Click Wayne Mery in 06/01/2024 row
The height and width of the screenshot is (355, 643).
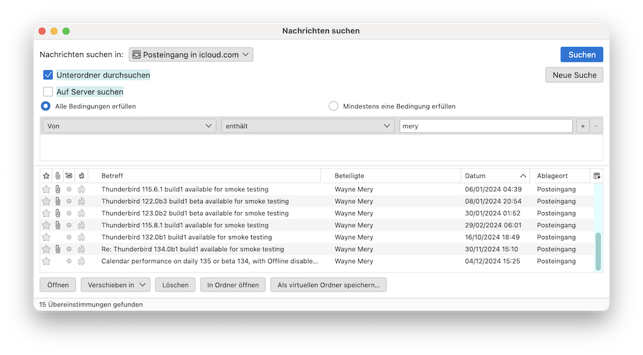pos(354,189)
